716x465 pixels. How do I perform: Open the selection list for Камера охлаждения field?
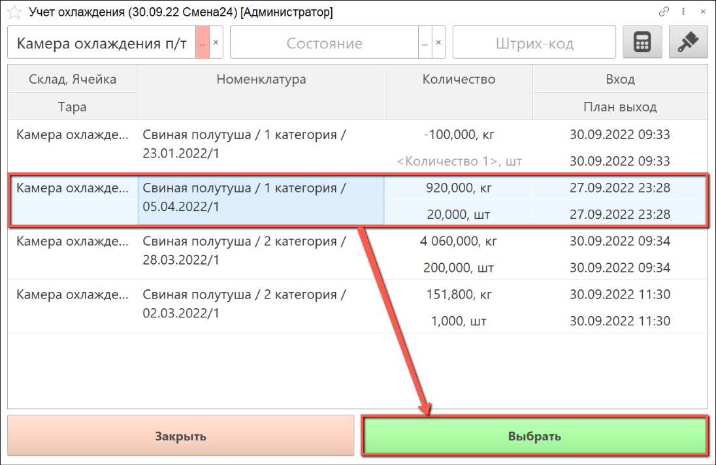click(x=203, y=44)
